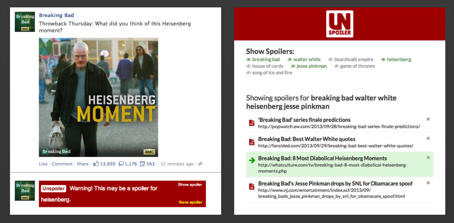Toggle spoilers for game of thrones
Viewport: 454px width, 223px height.
[x=354, y=66]
